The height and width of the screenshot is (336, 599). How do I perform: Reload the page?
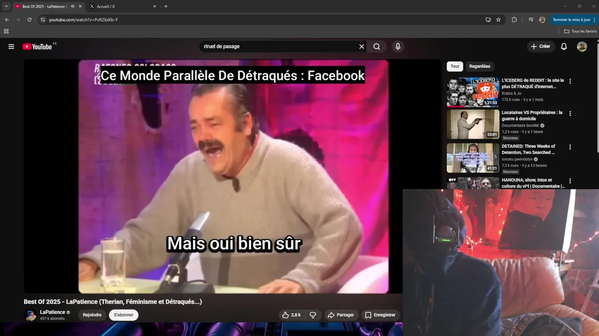(x=29, y=20)
